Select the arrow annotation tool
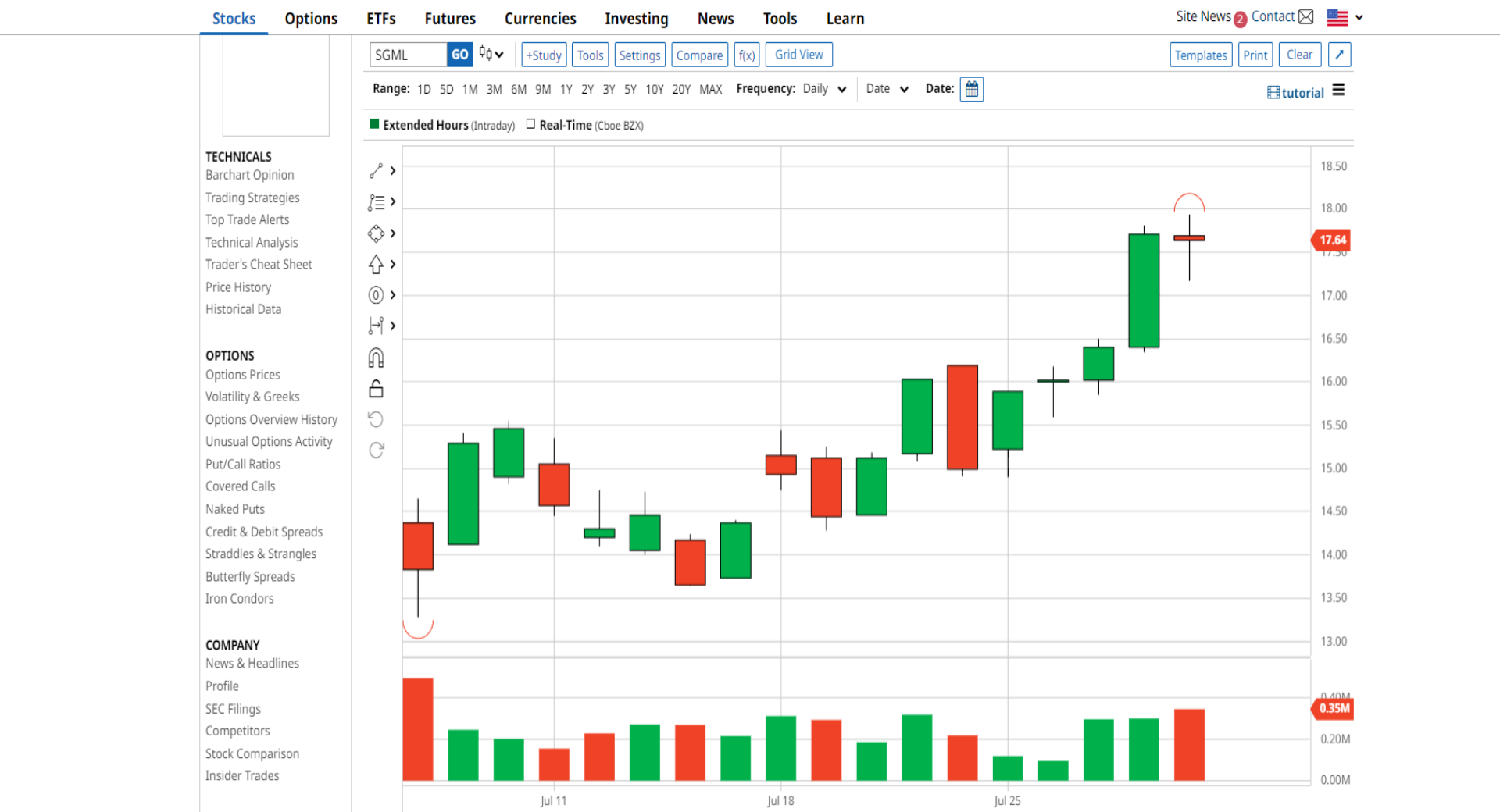1500x812 pixels. [x=376, y=265]
